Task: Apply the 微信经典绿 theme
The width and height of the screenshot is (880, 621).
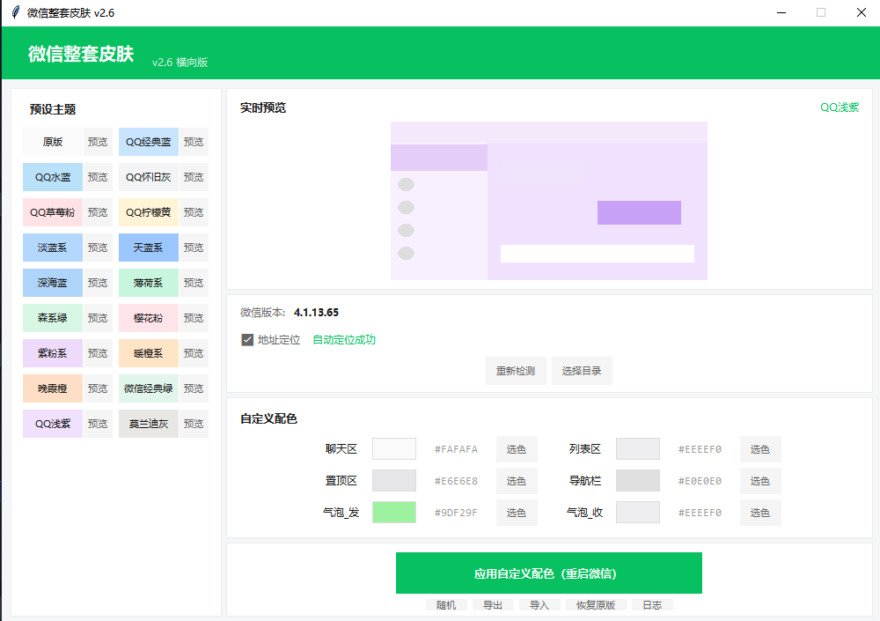Action: coord(148,388)
